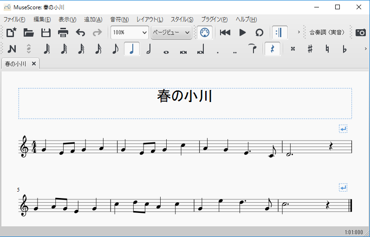Select the half note duration

(x=149, y=49)
